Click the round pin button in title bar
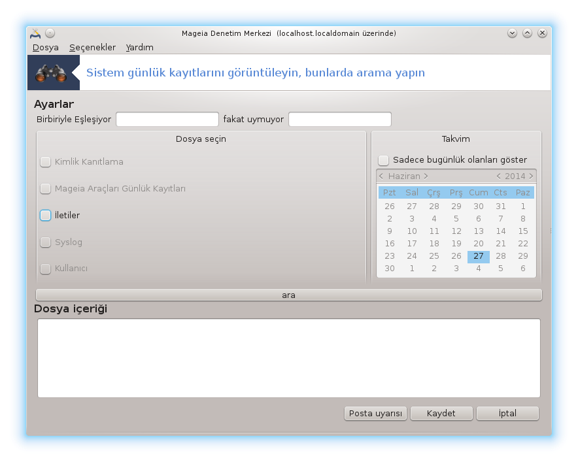This screenshot has height=462, width=578. [x=50, y=33]
